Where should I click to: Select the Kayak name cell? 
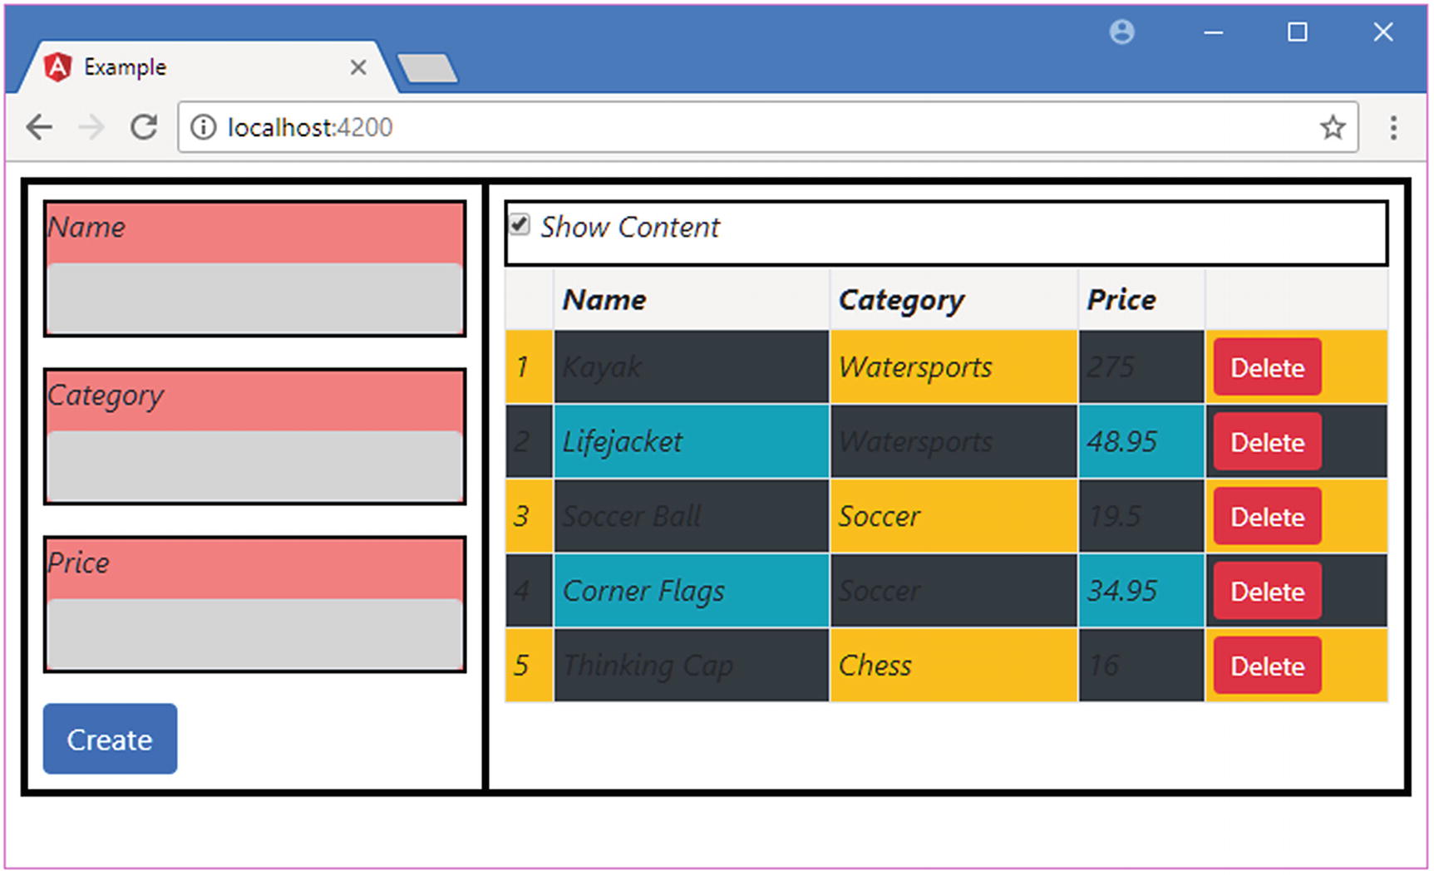(x=692, y=367)
